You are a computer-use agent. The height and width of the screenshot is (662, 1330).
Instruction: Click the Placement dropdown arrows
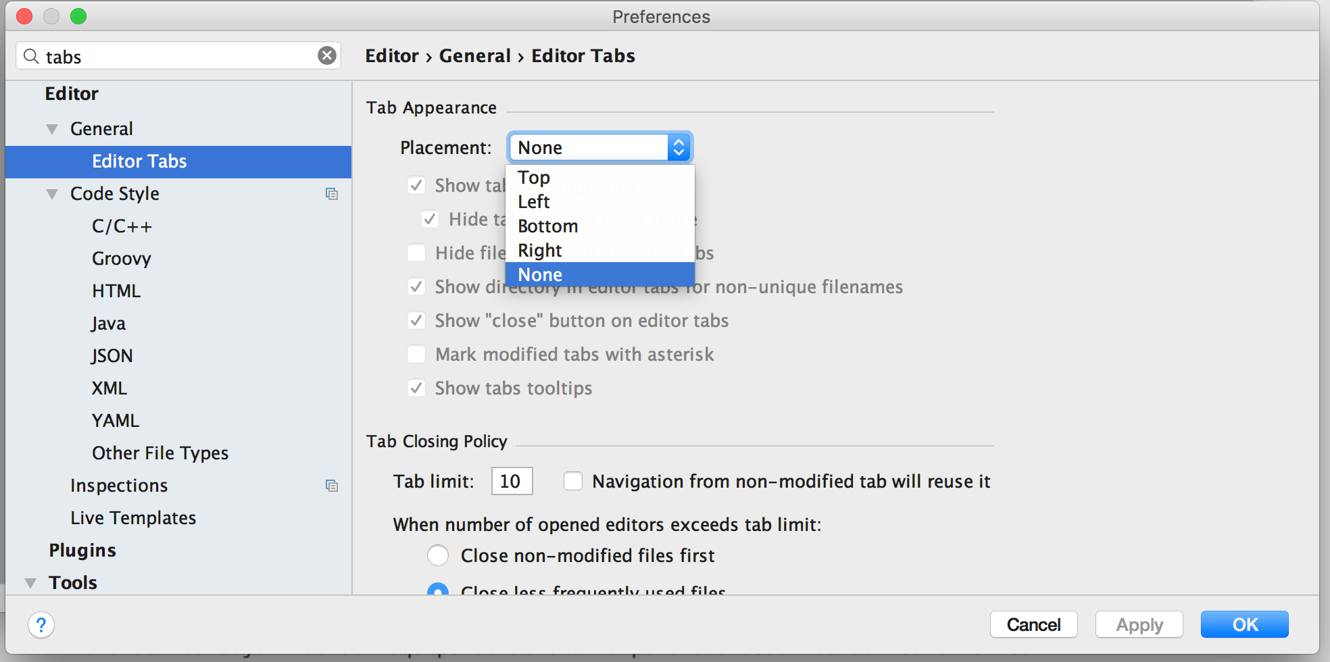tap(679, 147)
